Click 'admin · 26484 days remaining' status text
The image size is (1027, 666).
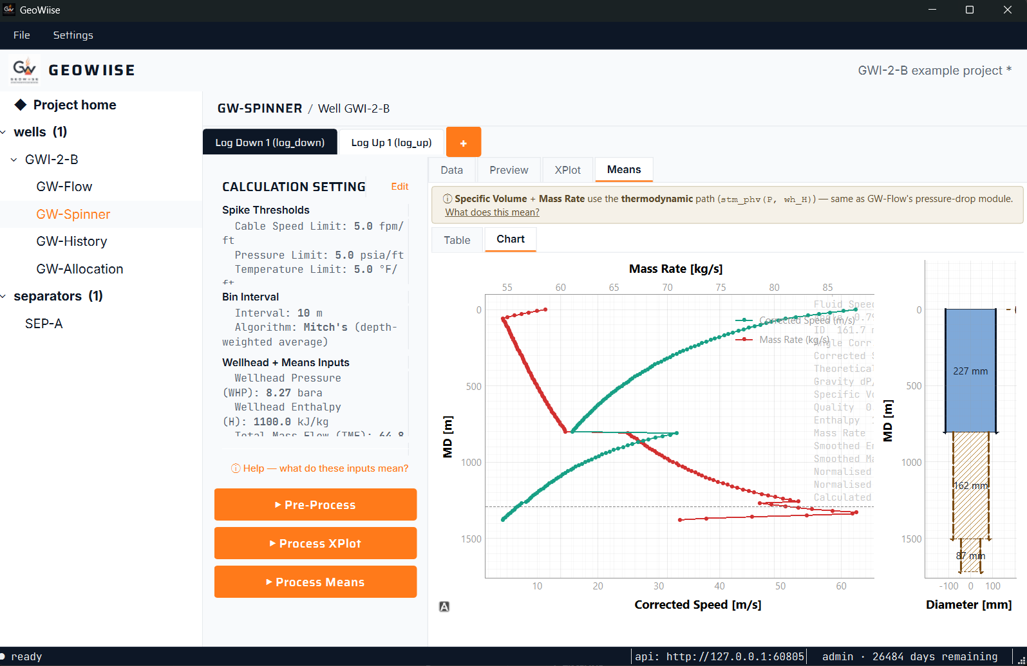(x=910, y=656)
